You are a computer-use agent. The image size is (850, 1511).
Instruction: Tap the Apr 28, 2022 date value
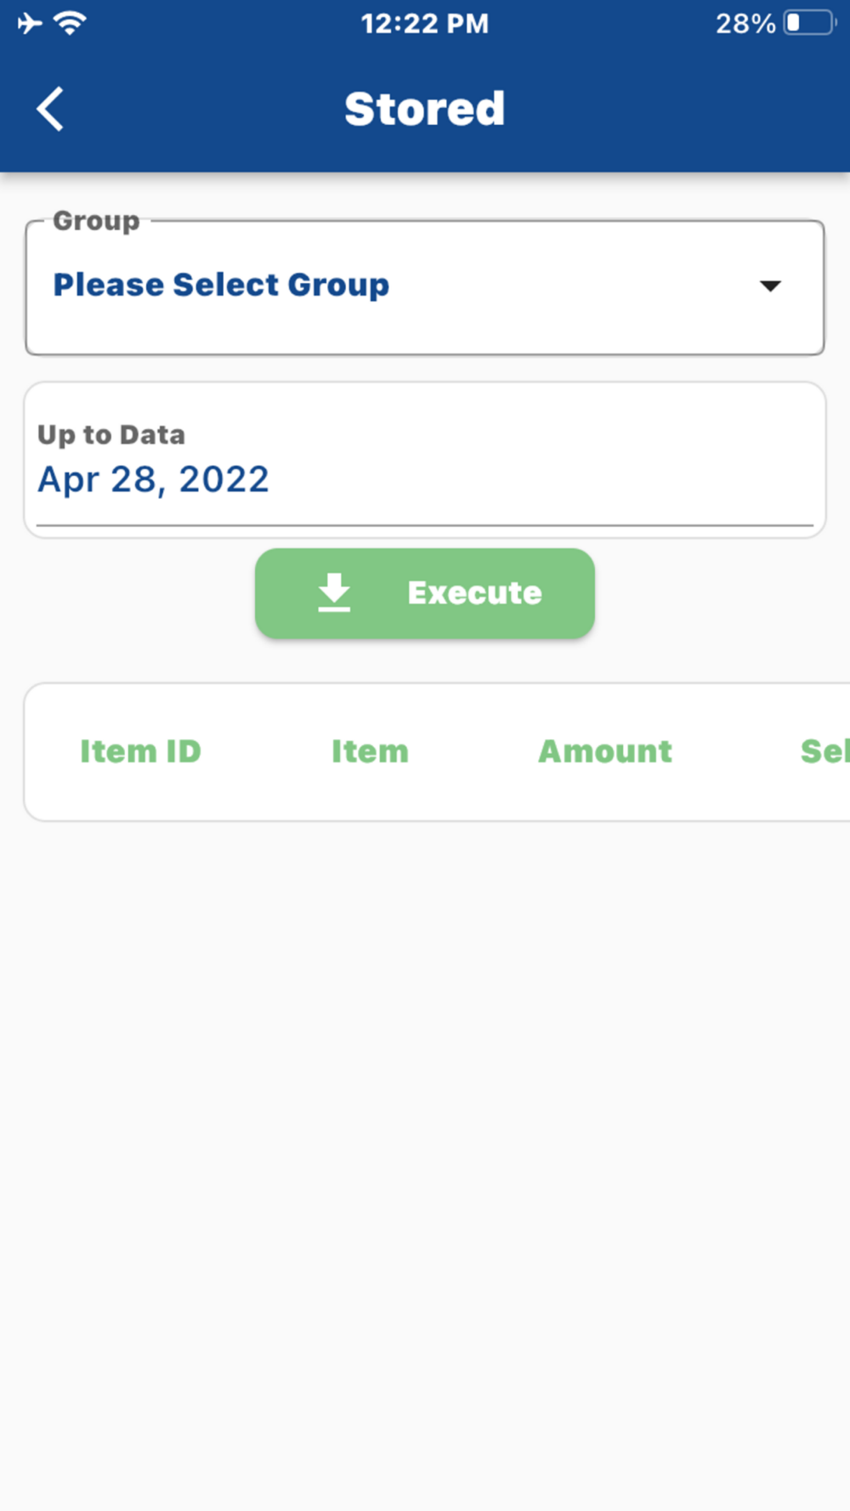point(153,479)
